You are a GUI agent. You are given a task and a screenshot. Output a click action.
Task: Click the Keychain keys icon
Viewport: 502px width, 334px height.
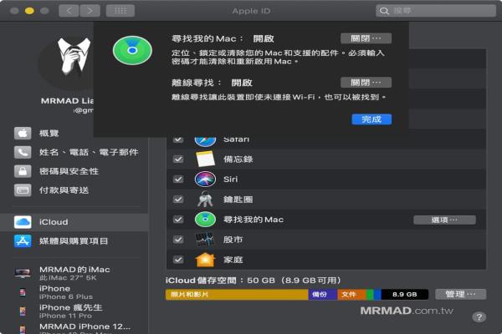tap(205, 200)
